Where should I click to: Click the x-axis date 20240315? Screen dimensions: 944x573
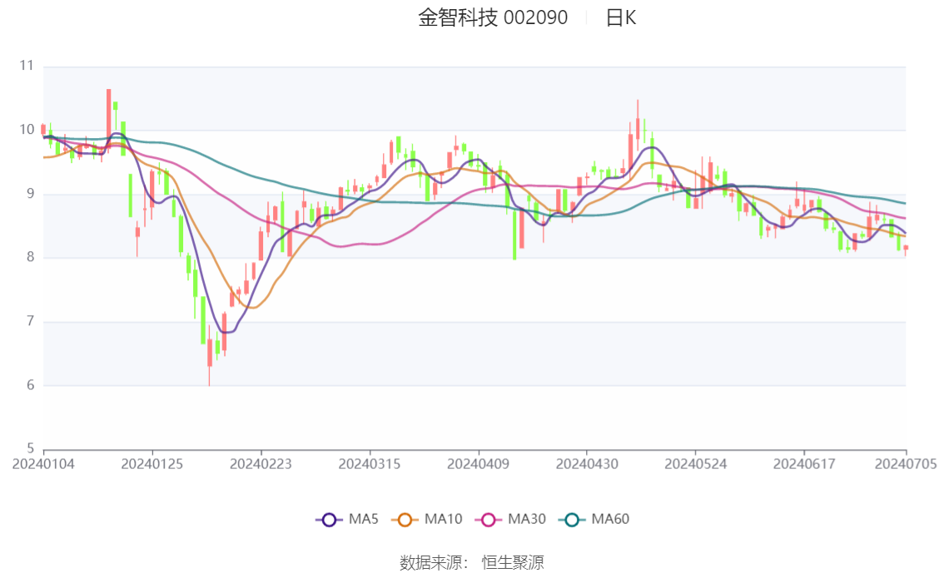tap(370, 464)
